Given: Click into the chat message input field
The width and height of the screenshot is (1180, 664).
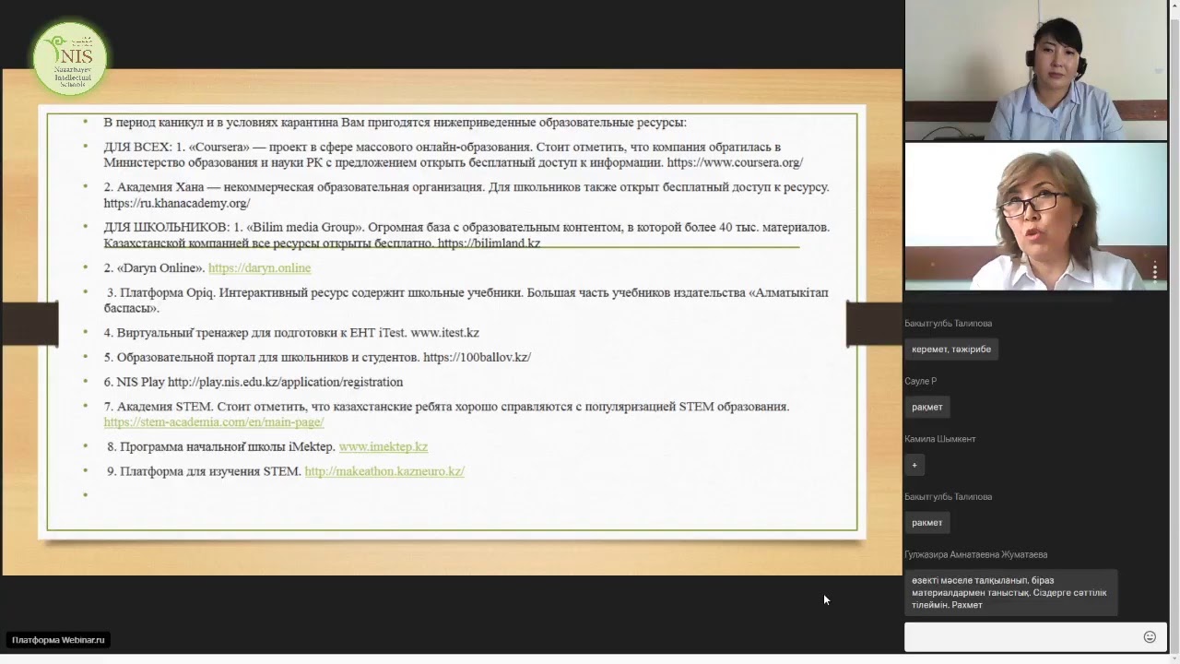Looking at the screenshot, I should tap(1021, 637).
